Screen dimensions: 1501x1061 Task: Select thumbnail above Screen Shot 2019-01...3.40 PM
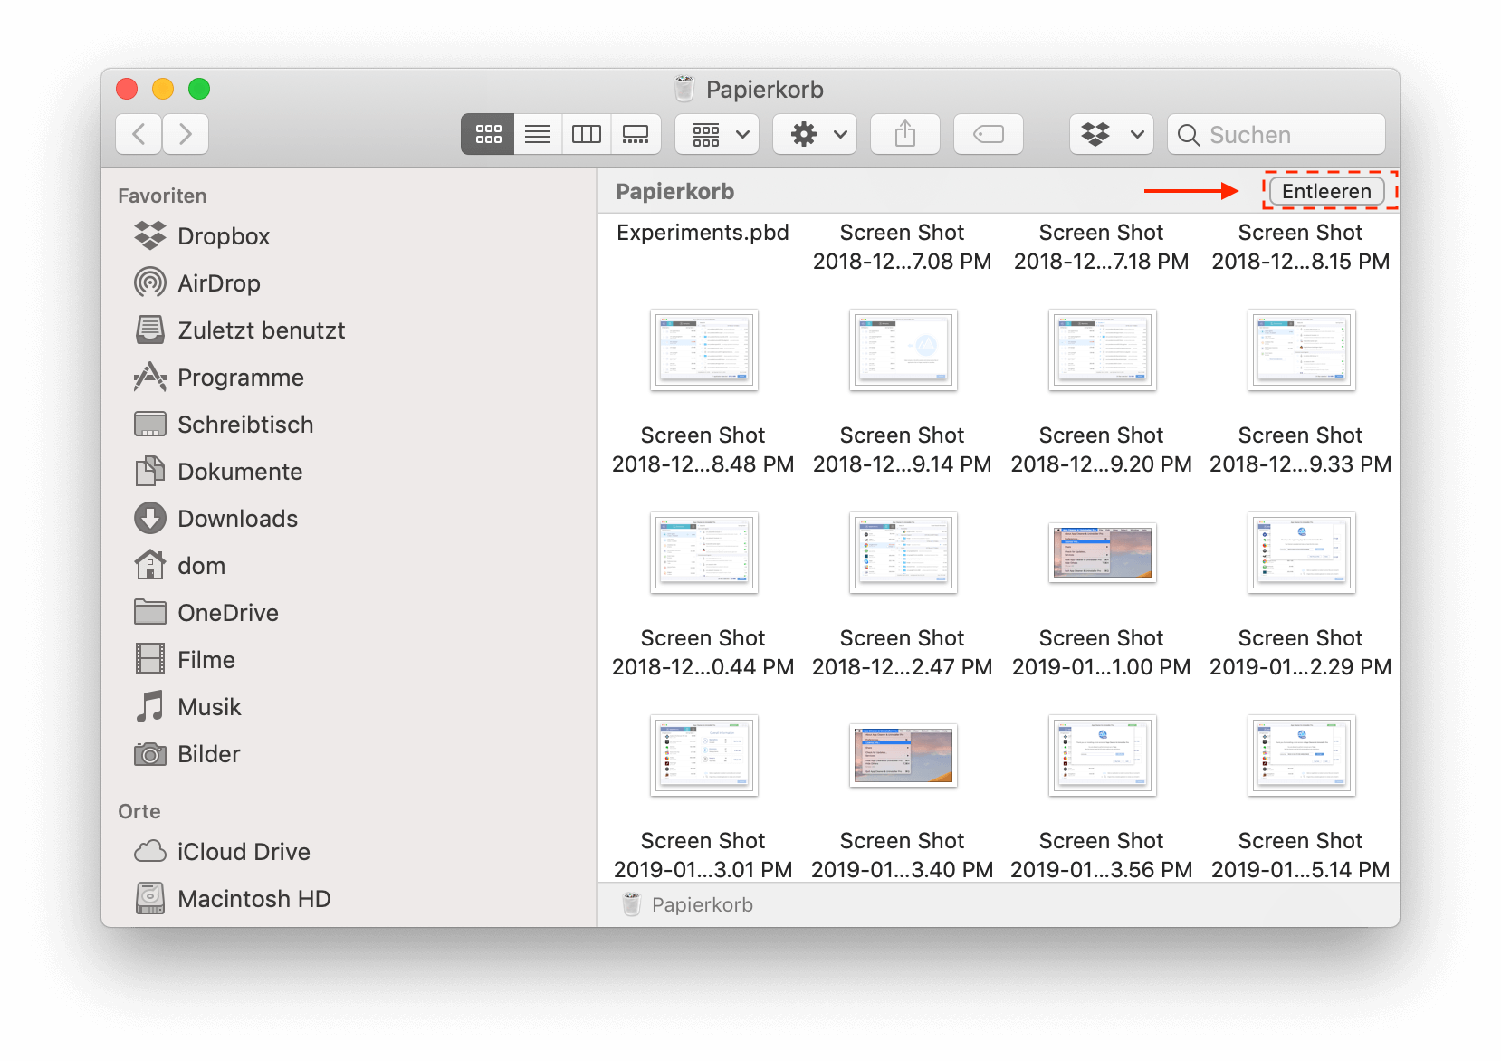[x=903, y=755]
